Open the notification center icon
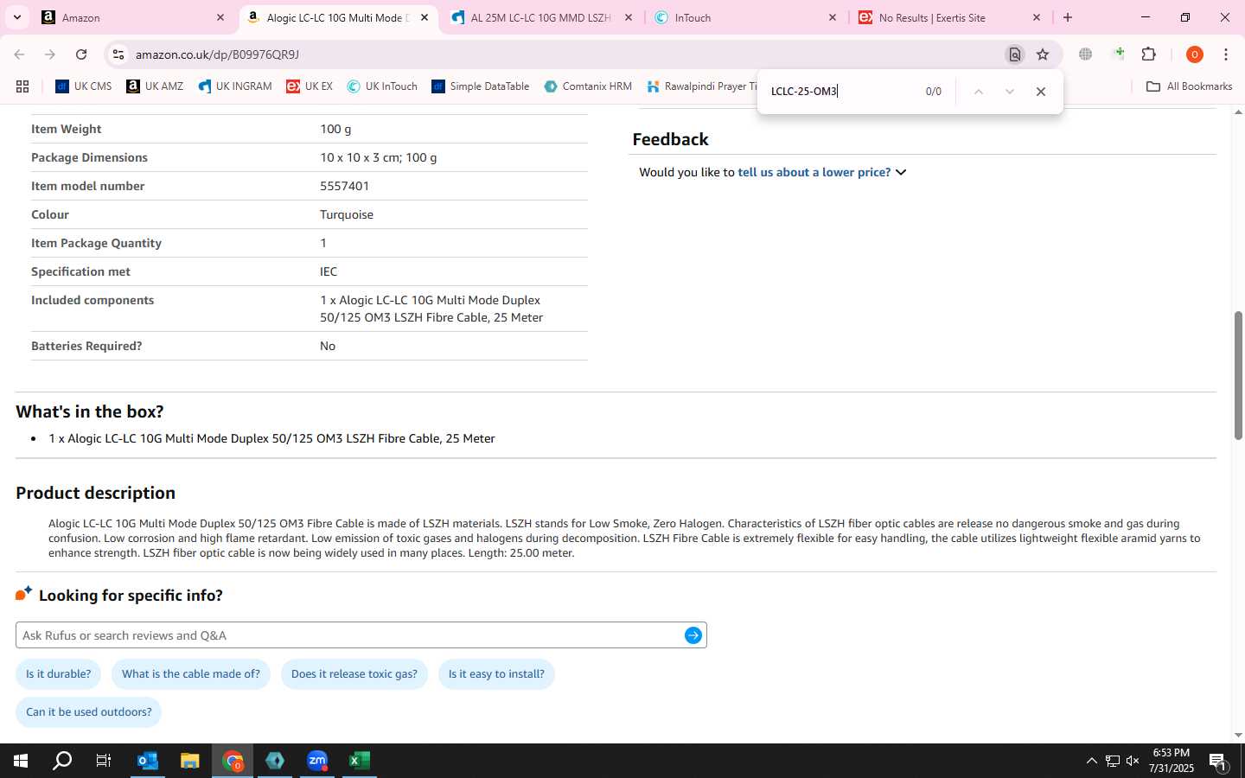 [1218, 761]
